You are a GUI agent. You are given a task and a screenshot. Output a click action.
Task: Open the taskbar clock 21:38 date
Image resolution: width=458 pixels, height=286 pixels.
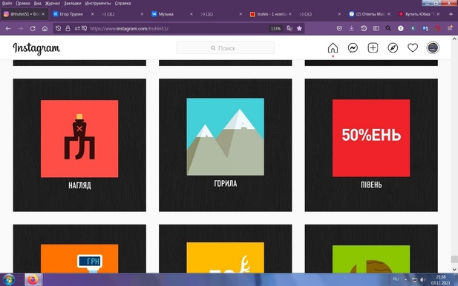[440, 280]
